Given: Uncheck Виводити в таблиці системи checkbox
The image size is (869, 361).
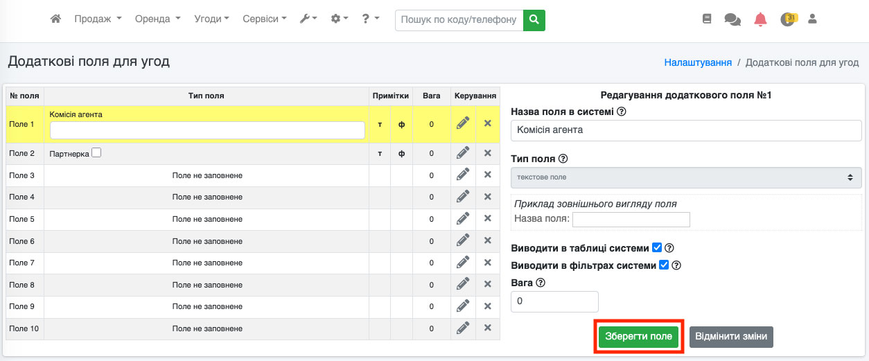Looking at the screenshot, I should tap(657, 248).
